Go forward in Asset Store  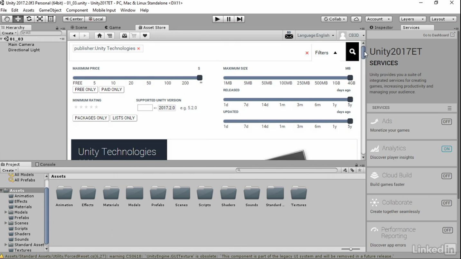pos(84,36)
